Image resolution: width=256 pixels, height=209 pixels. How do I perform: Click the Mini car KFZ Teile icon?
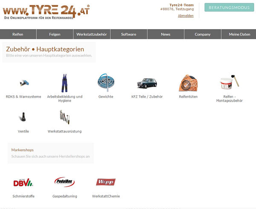147,83
